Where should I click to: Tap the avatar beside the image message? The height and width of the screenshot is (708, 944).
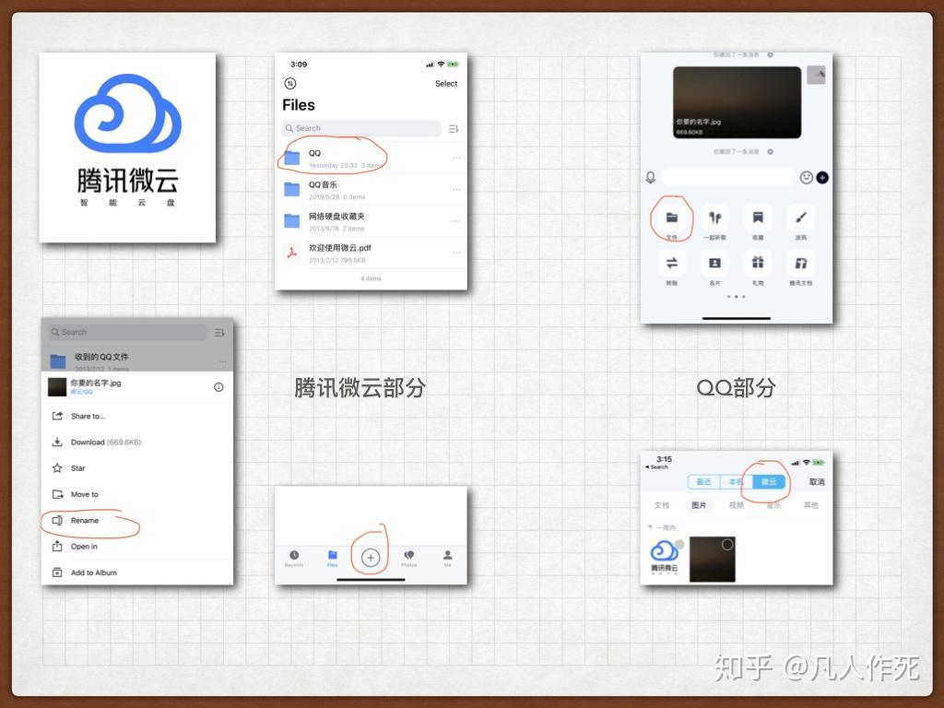[x=817, y=75]
